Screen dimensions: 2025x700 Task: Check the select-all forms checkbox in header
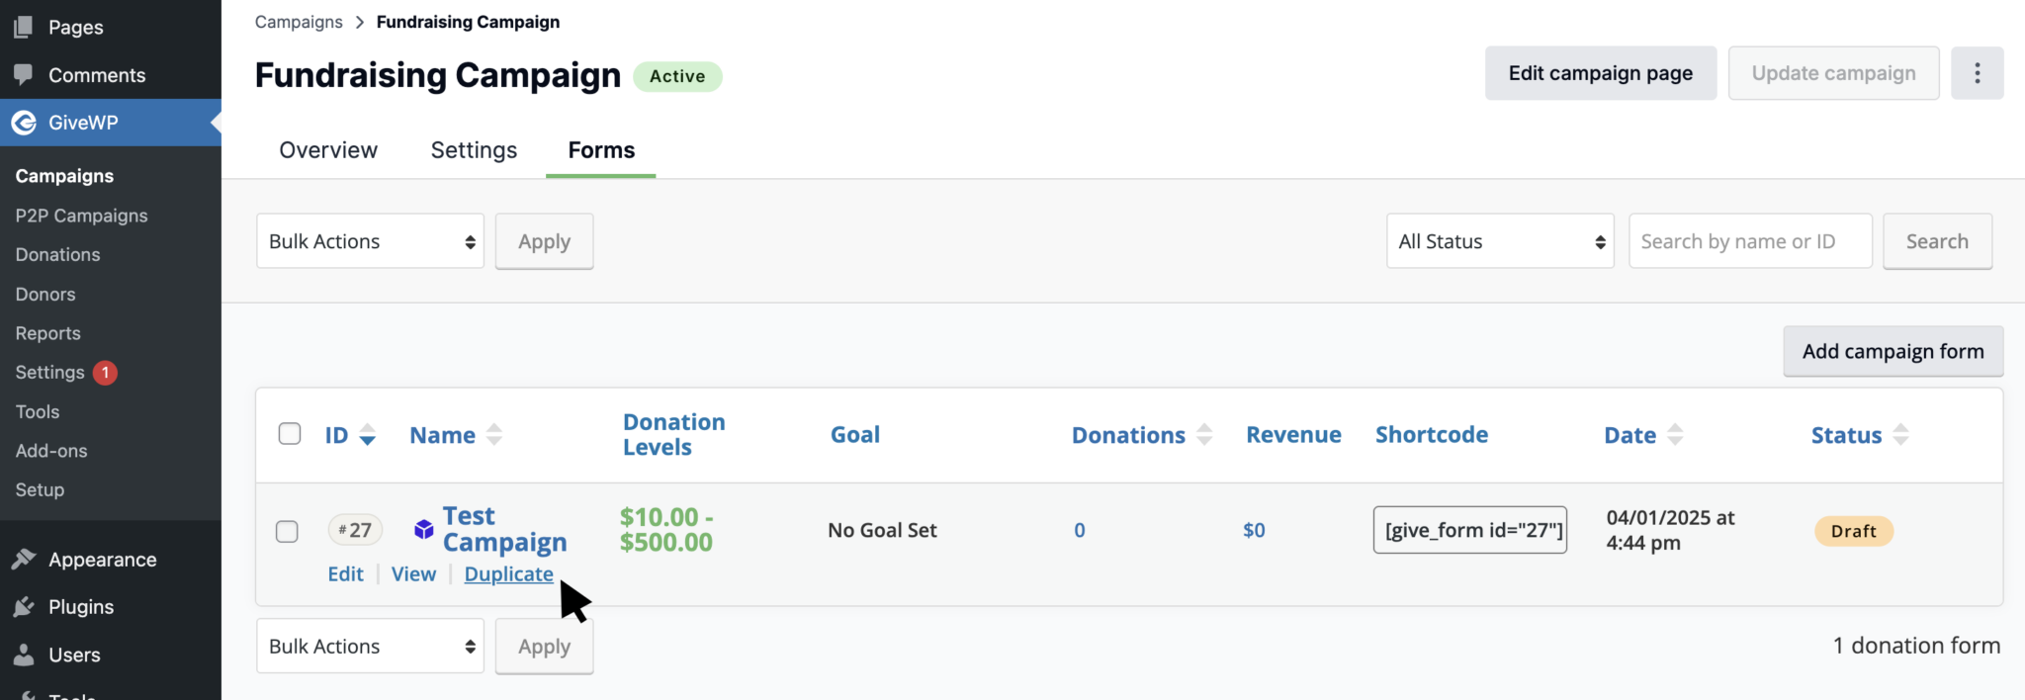point(289,433)
